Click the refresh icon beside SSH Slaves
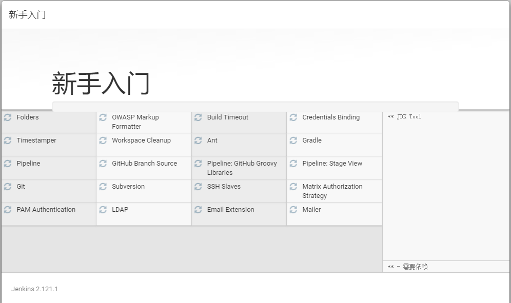The height and width of the screenshot is (303, 511). [x=198, y=187]
